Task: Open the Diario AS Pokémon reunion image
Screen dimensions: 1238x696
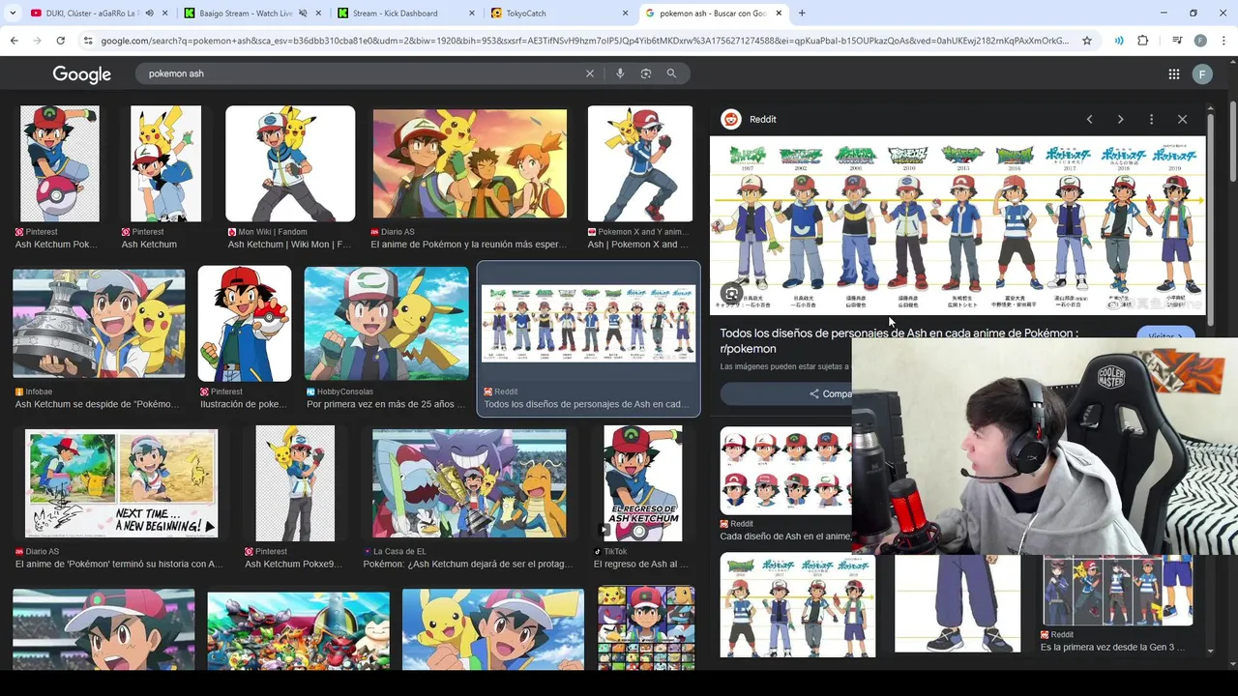Action: [470, 164]
